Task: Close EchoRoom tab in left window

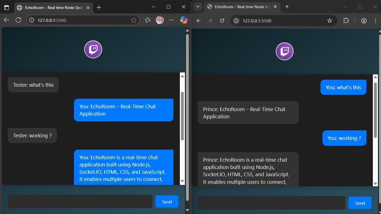Action: tap(88, 8)
